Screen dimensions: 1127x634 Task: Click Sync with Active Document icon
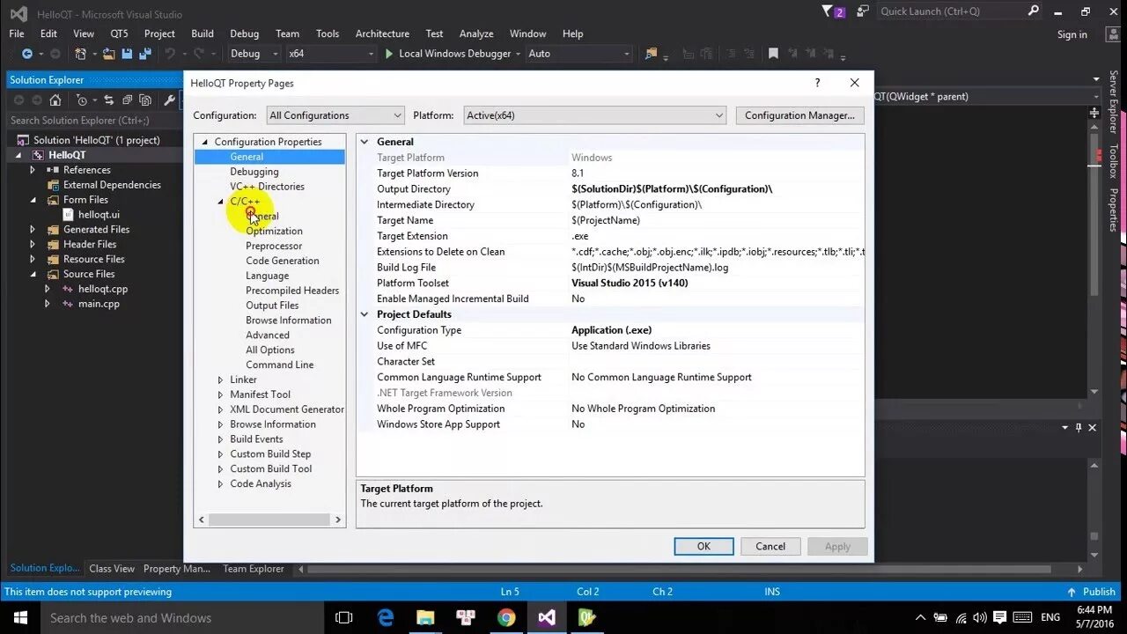pos(108,100)
